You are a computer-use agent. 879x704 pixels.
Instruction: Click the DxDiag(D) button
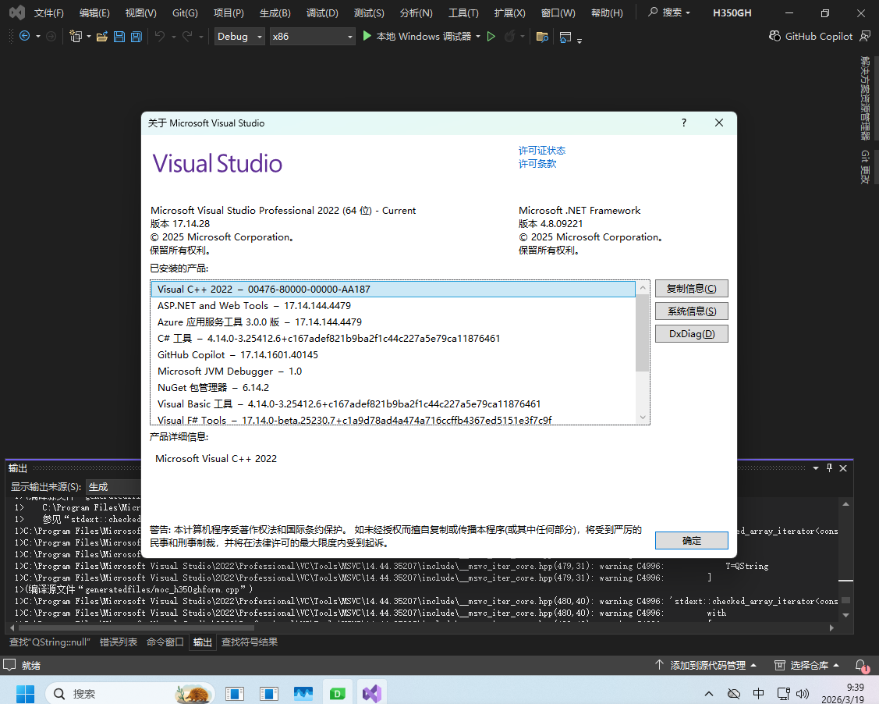(692, 334)
